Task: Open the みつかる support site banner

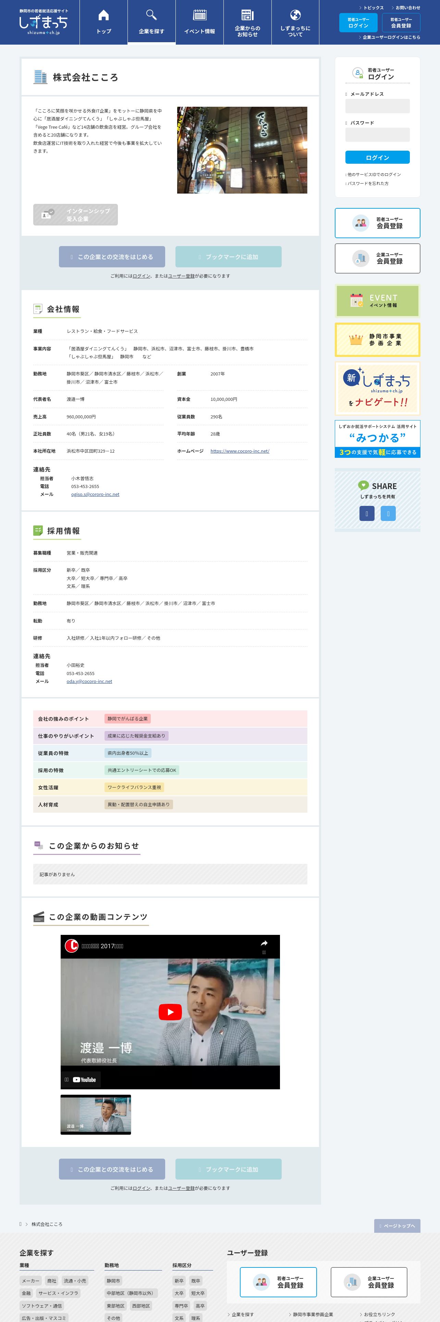Action: click(378, 439)
